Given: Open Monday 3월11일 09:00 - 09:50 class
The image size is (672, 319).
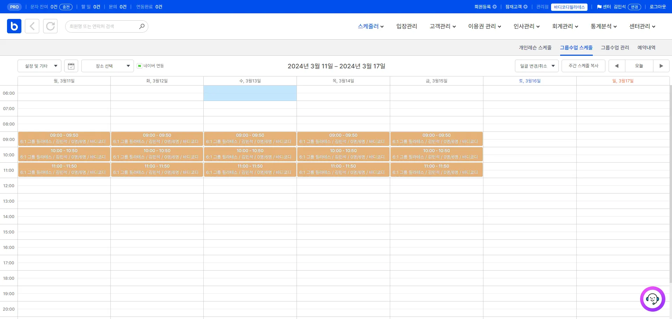Looking at the screenshot, I should point(64,139).
